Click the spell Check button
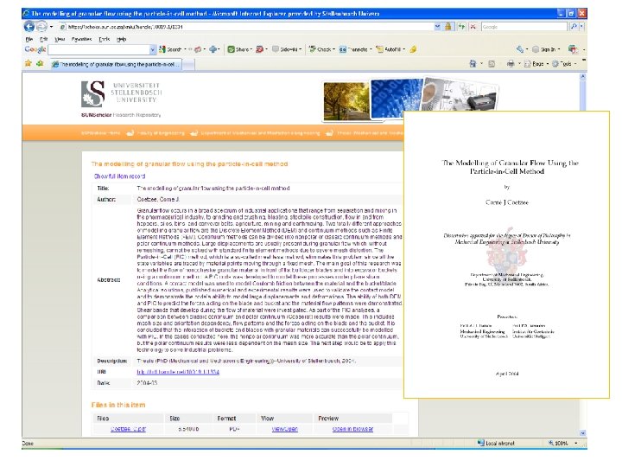 321,49
